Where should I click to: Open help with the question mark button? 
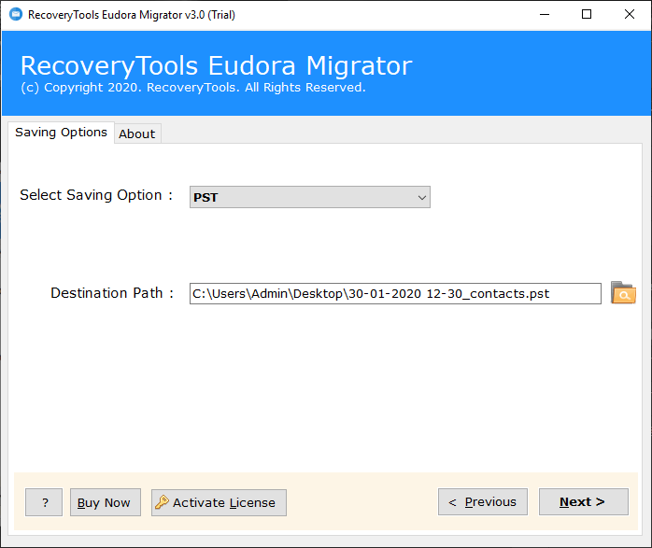coord(44,502)
